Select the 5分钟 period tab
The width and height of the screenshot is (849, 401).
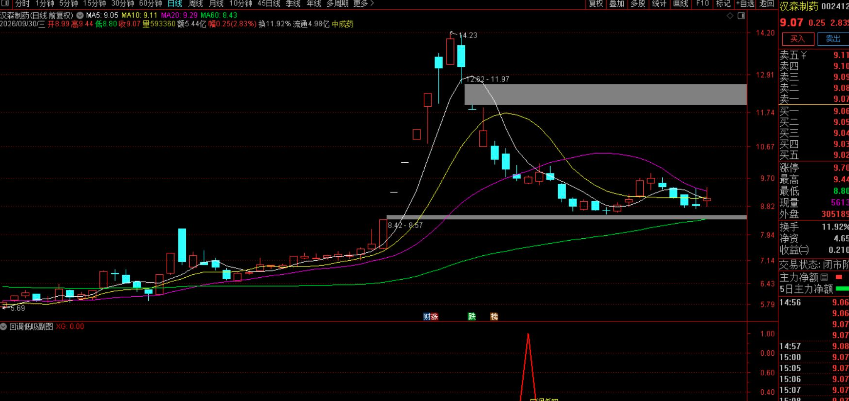coord(69,3)
